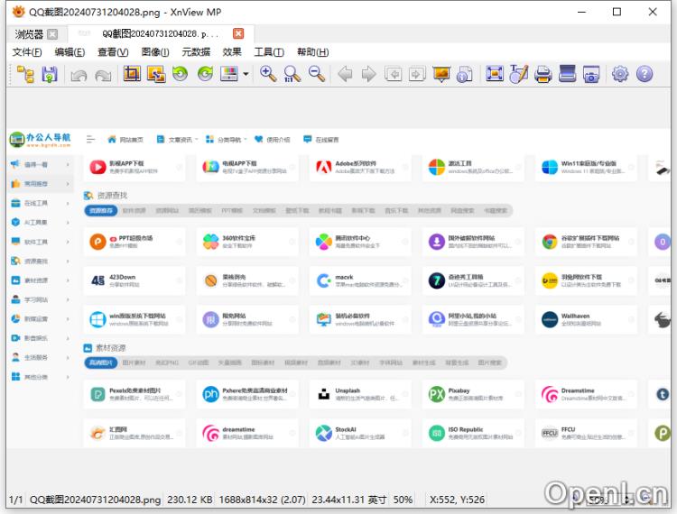Open the dropdown arrow beside color adjust icon
The image size is (677, 514).
point(246,76)
